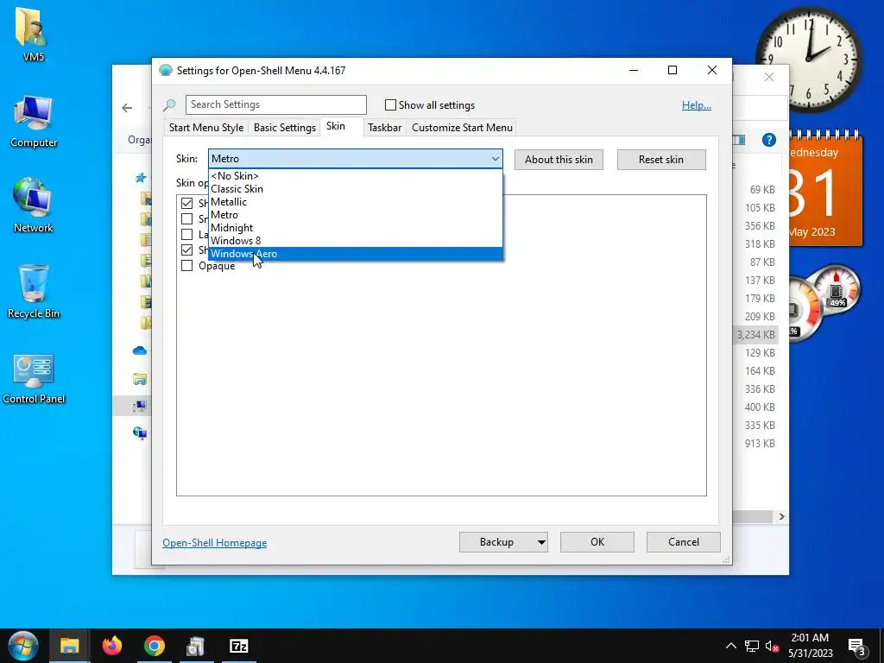Select the Skin tab
Viewport: 884px width, 663px height.
(x=336, y=126)
